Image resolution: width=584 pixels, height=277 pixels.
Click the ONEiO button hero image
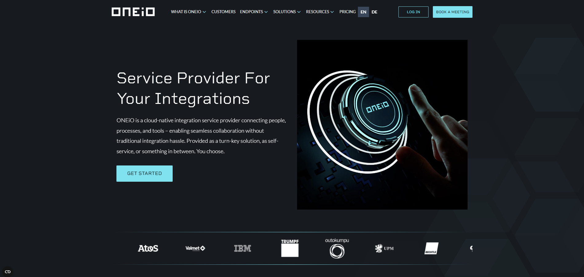point(382,125)
